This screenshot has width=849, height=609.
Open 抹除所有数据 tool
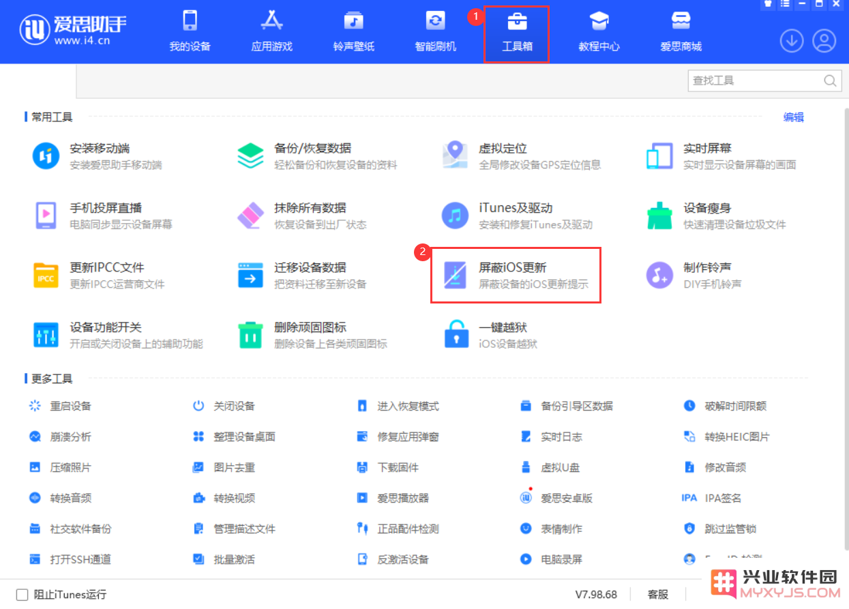click(x=301, y=216)
